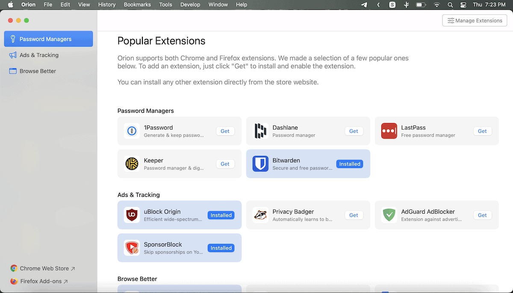Click the 'Skip sponsorships on Yo...' description
The width and height of the screenshot is (513, 293).
coord(174,252)
